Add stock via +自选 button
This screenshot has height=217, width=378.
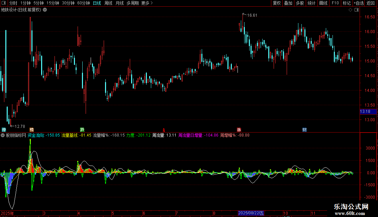pos(359,3)
